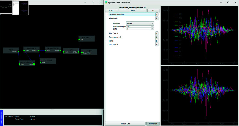Viewport: 239px width, 126px height.
Task: Expand the Channel Selection.0 item
Action: point(107,14)
